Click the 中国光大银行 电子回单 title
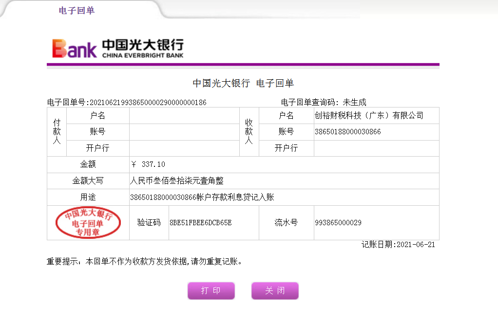Screen dimensions: 498x322 point(243,83)
